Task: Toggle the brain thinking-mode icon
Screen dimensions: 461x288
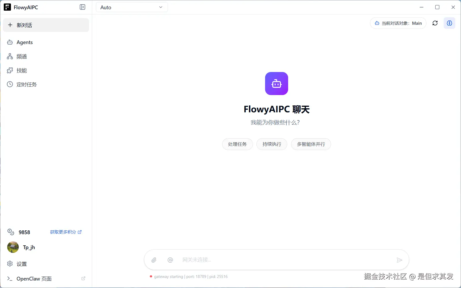Action: 449,23
